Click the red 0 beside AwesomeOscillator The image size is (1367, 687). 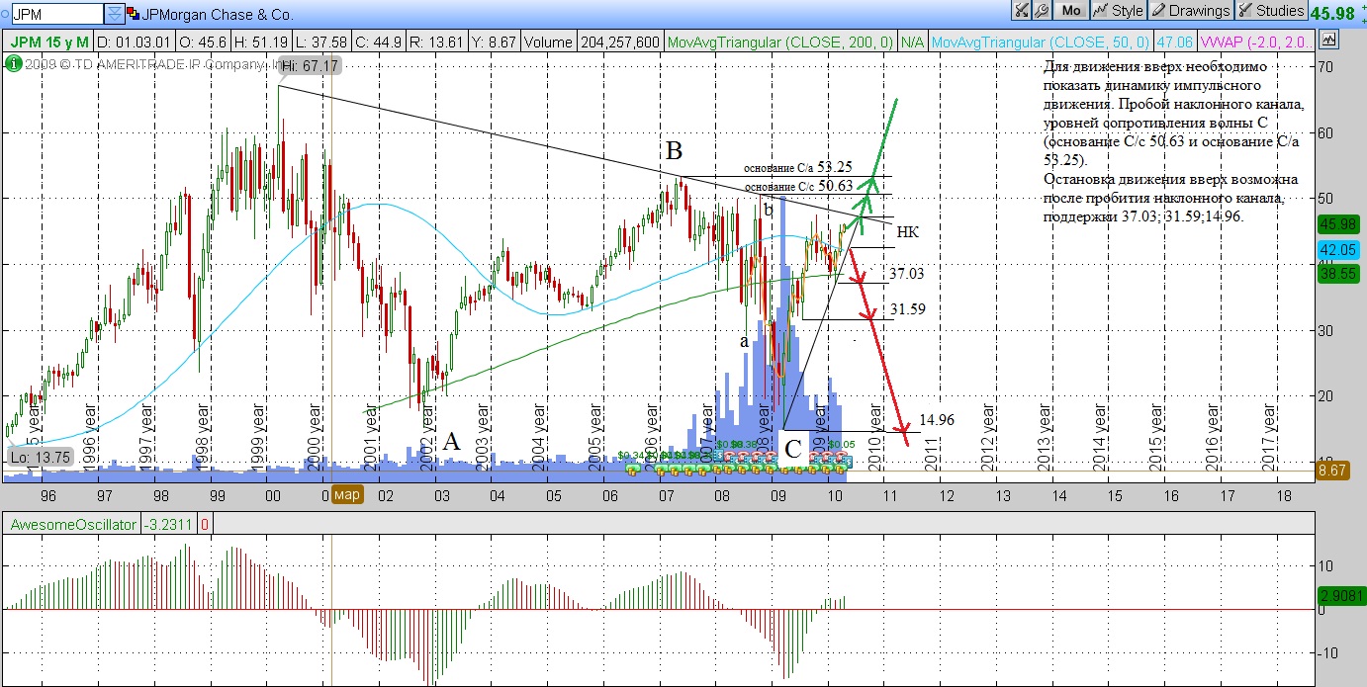tap(205, 524)
